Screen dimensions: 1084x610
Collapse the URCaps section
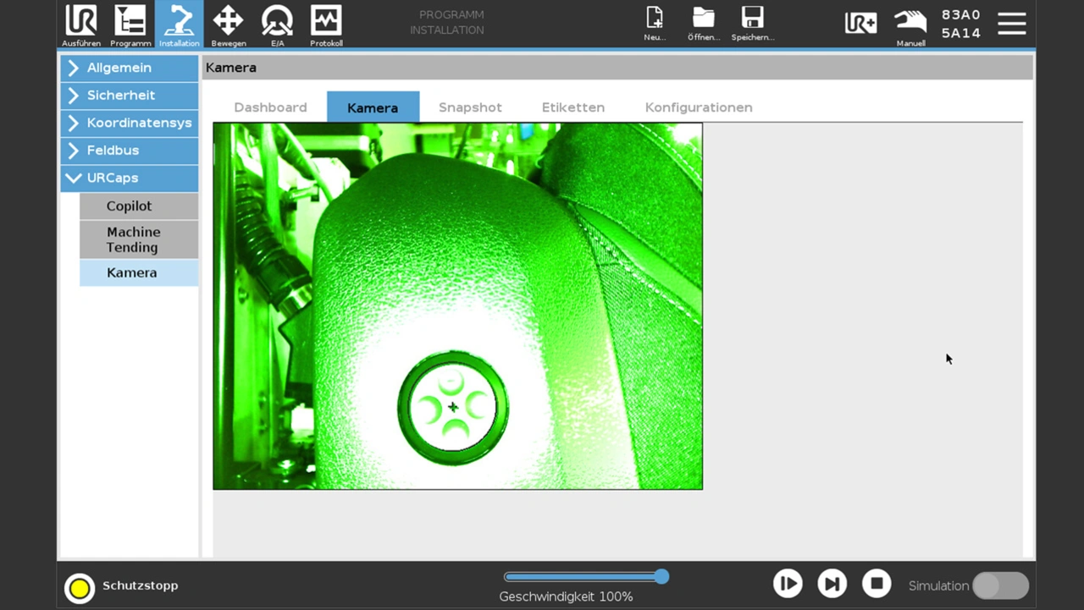[130, 178]
